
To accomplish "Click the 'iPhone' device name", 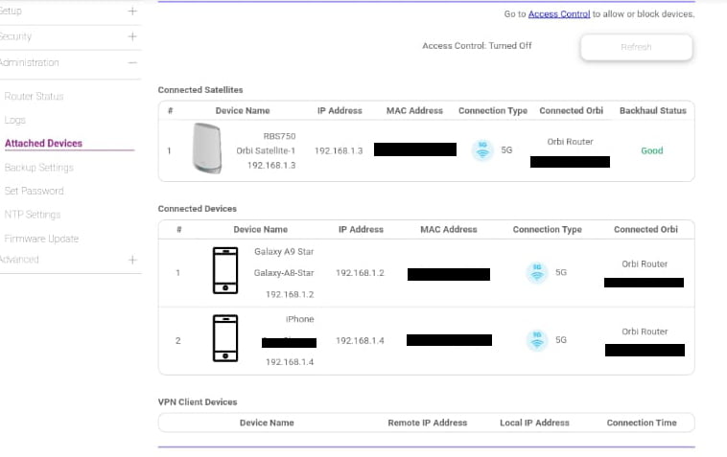I will [300, 319].
